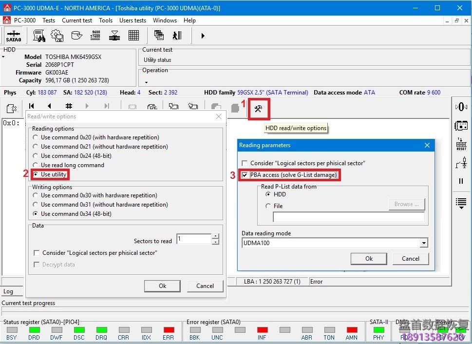Open the Users tests menu
The image size is (472, 344).
[x=132, y=20]
